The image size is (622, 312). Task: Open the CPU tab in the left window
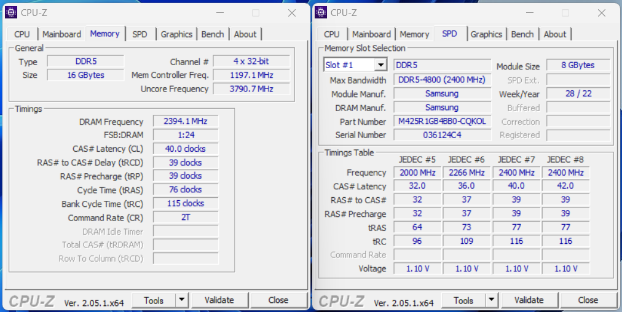coord(22,34)
